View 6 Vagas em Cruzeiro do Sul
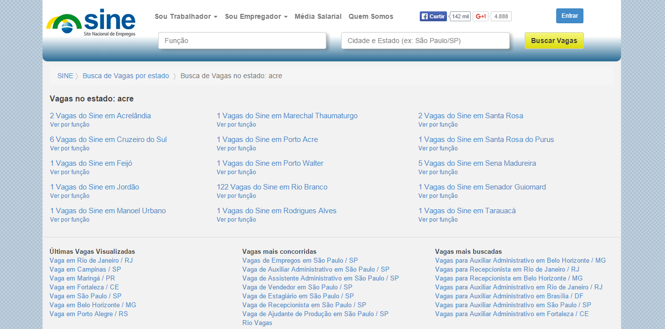This screenshot has height=329, width=665. click(x=108, y=140)
